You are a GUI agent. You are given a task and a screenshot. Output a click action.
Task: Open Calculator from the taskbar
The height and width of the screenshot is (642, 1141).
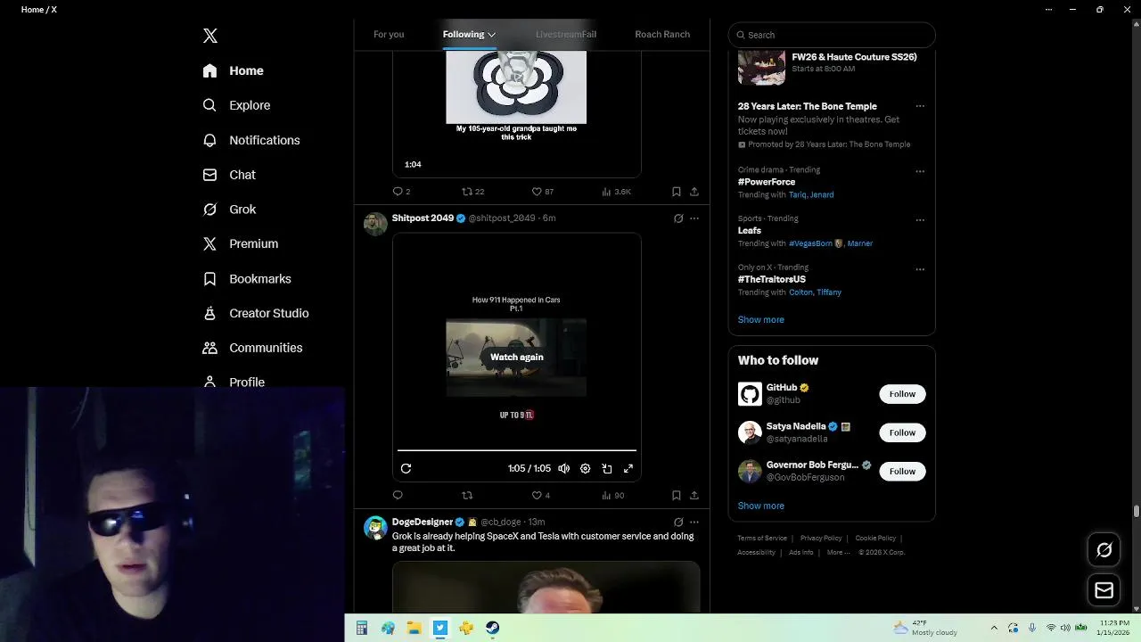[362, 628]
